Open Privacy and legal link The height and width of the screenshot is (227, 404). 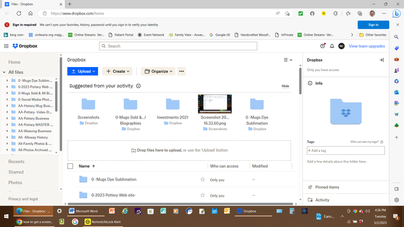(23, 199)
